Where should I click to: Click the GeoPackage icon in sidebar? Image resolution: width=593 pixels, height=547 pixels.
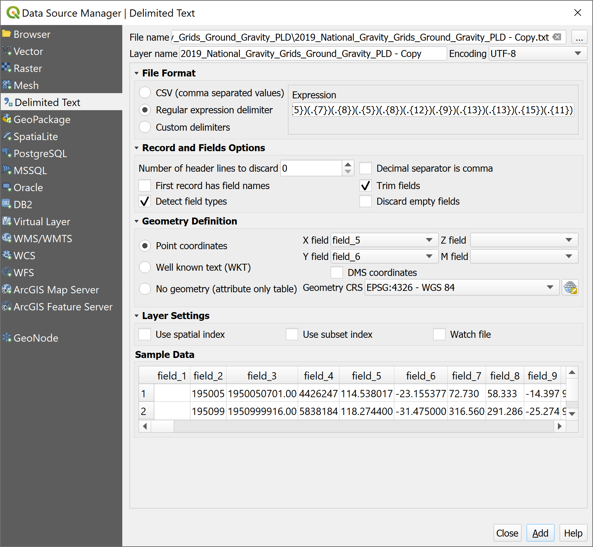[7, 119]
